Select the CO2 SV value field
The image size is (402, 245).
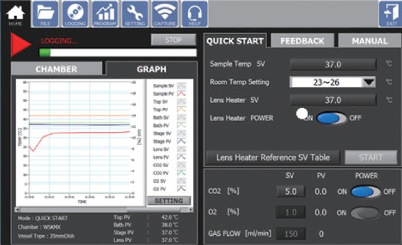291,191
